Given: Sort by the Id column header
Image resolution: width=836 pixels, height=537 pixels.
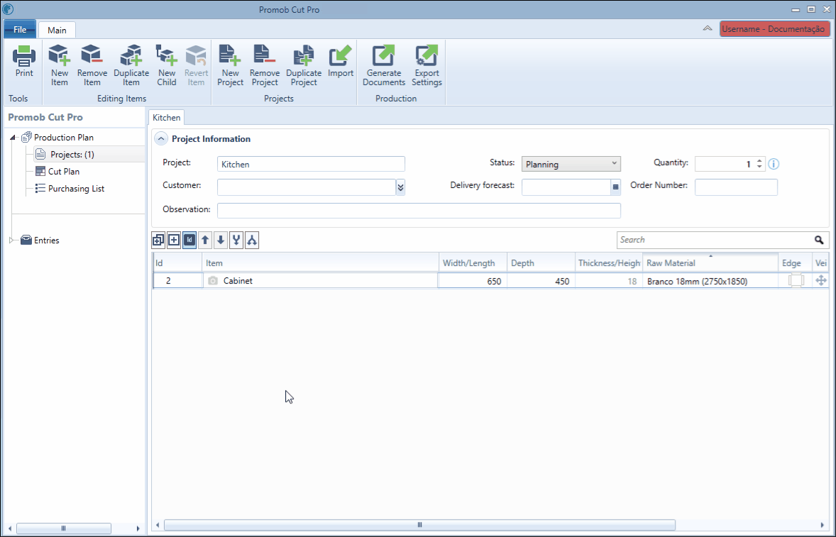Looking at the screenshot, I should (177, 262).
